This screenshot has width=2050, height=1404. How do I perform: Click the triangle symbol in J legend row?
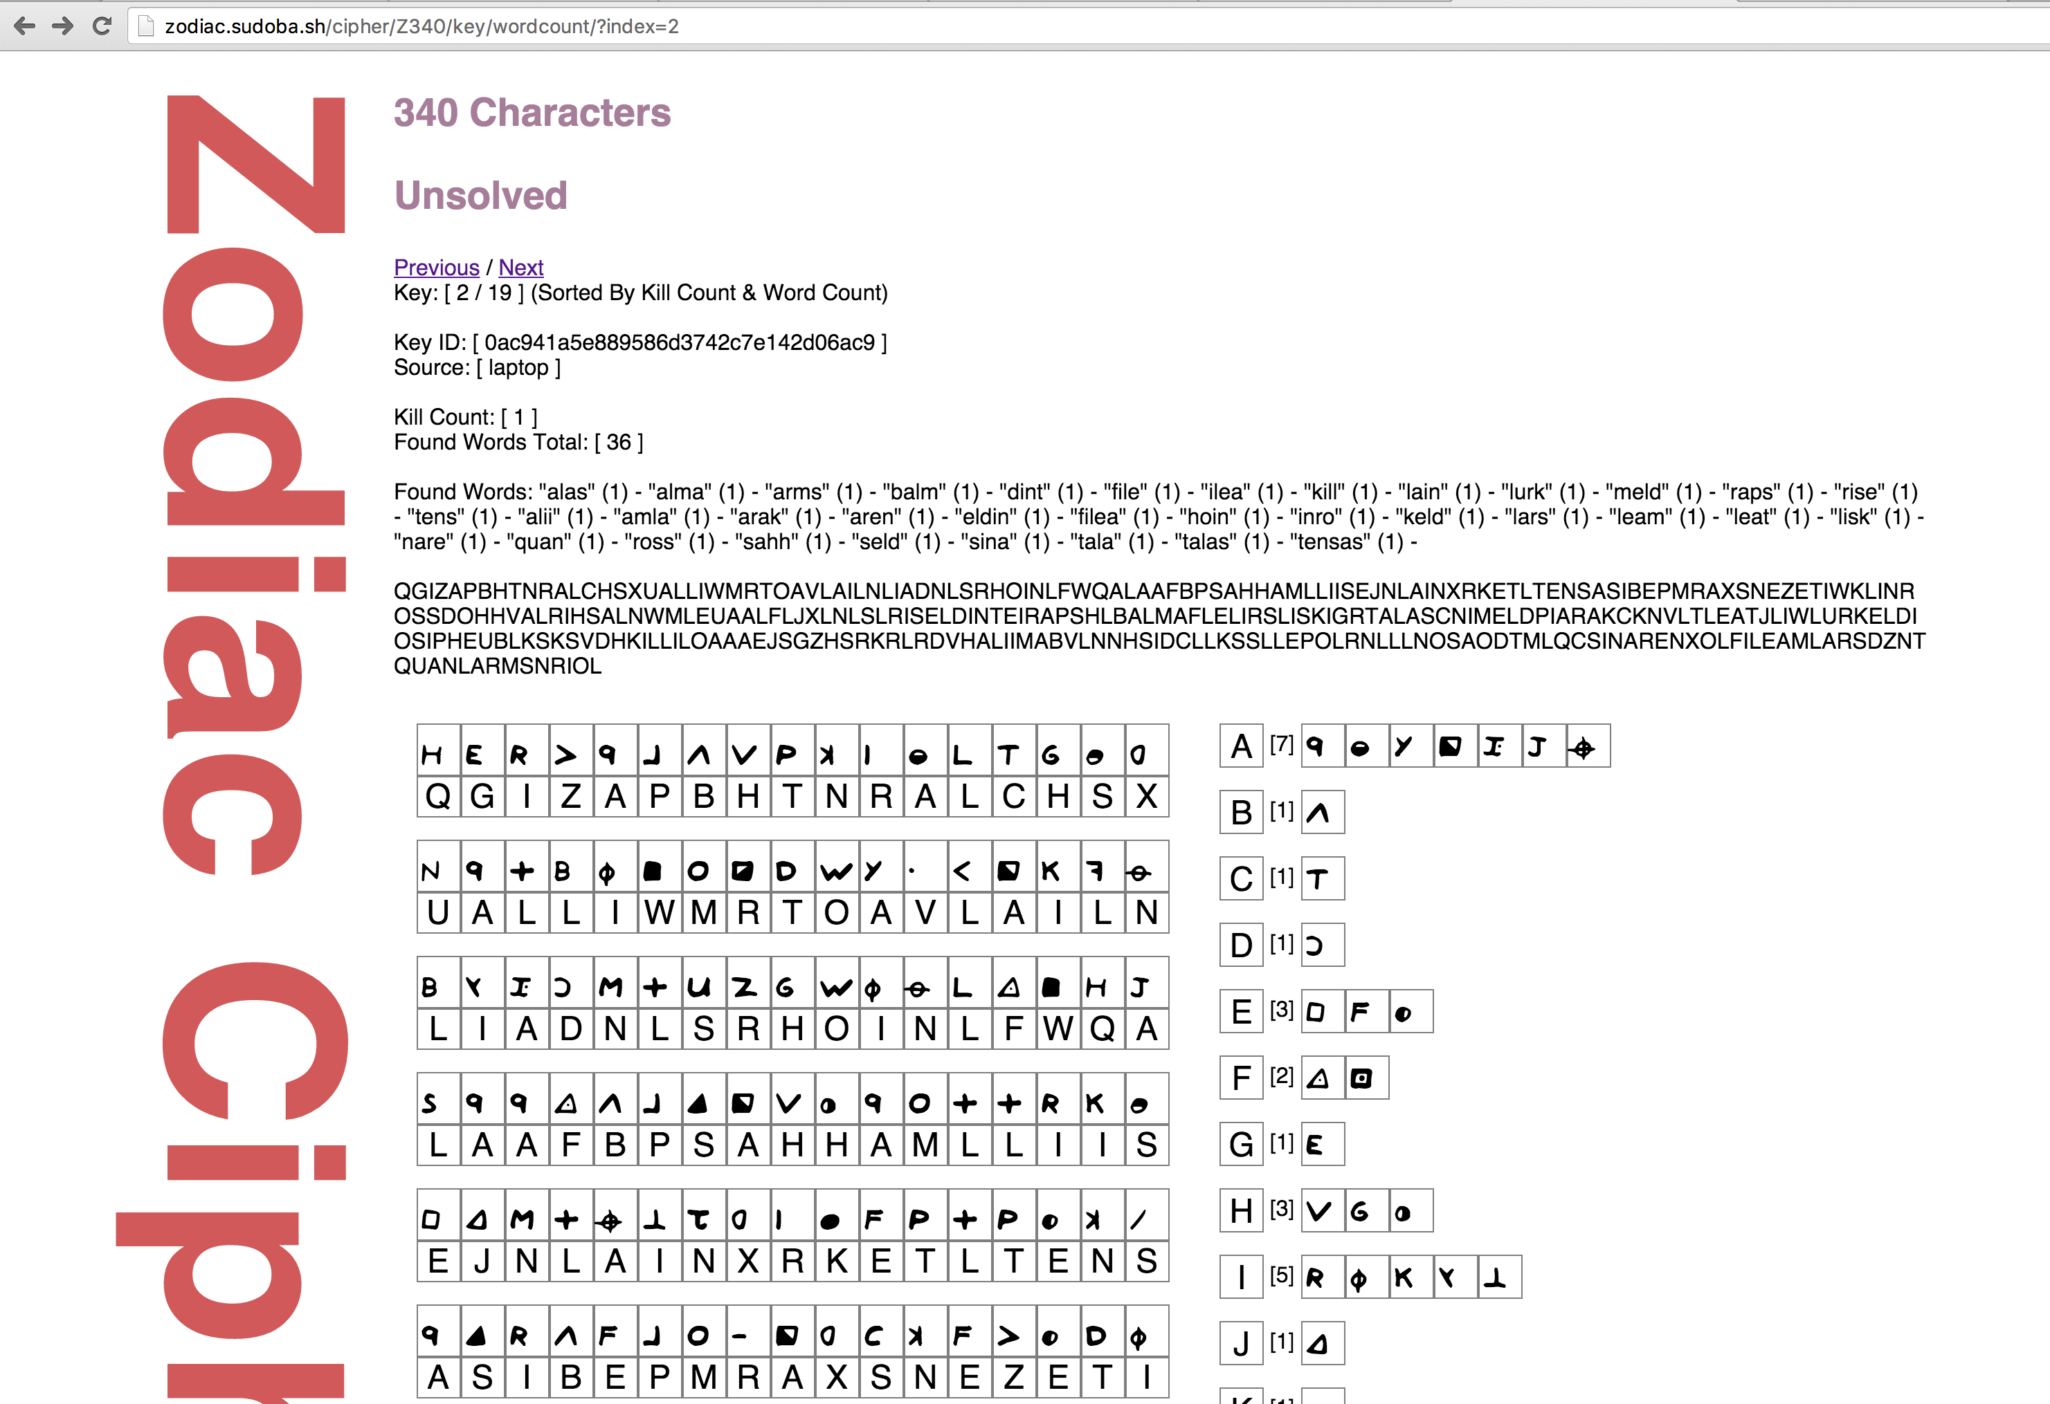tap(1323, 1343)
